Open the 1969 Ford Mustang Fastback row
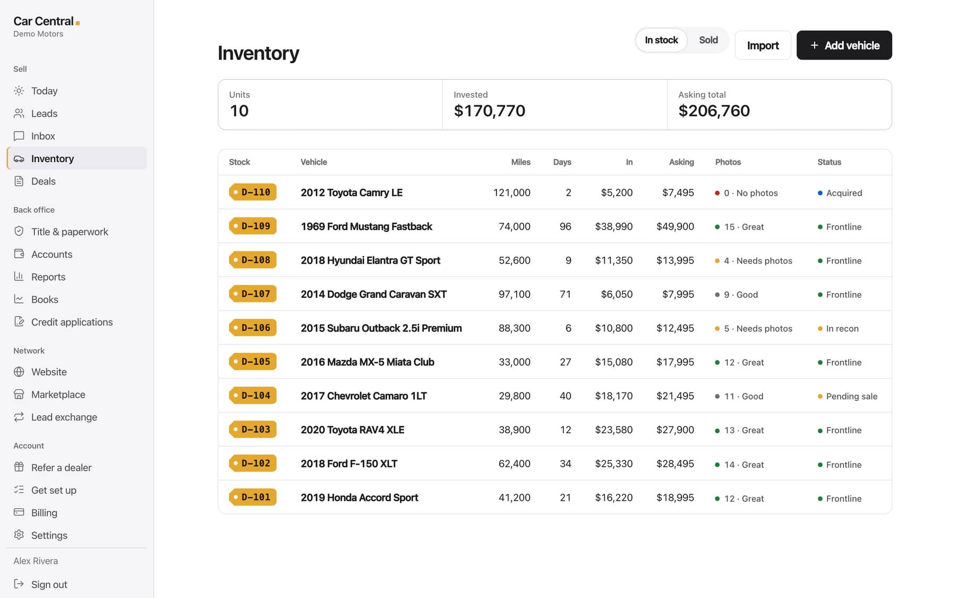 [554, 226]
